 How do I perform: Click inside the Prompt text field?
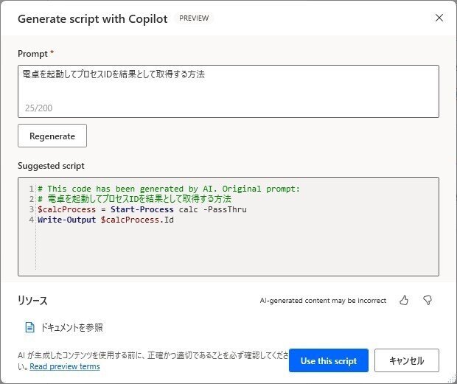pyautogui.click(x=228, y=91)
